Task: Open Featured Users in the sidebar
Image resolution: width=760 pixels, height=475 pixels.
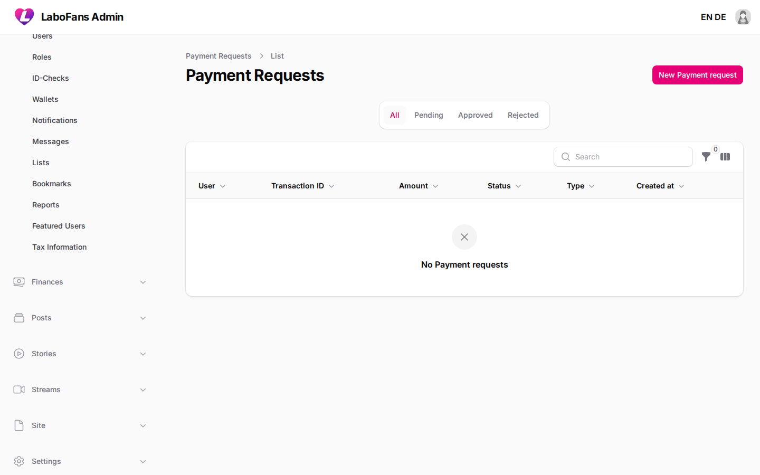Action: pos(59,226)
